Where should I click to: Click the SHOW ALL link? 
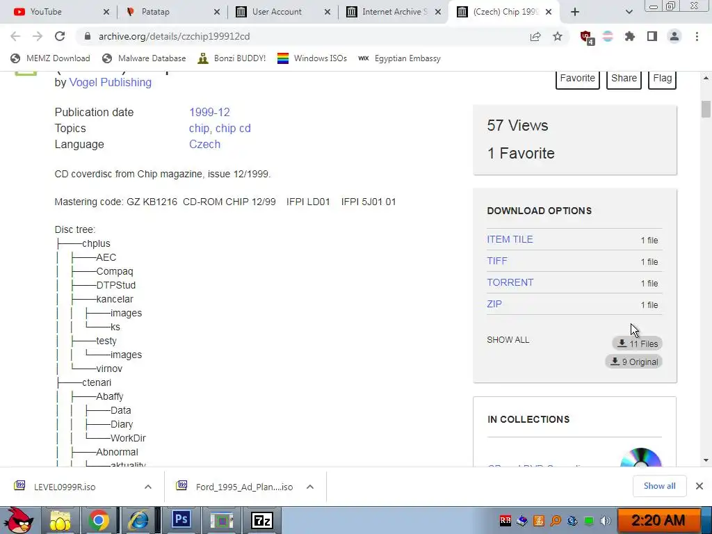[x=508, y=340]
